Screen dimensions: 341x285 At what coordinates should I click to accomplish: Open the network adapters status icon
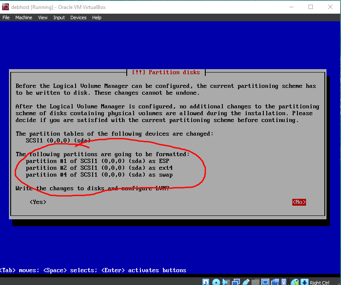click(236, 282)
